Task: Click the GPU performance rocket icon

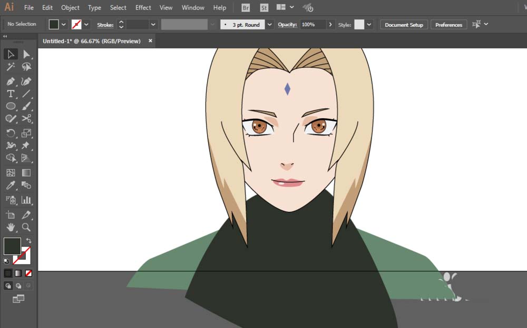Action: (308, 8)
